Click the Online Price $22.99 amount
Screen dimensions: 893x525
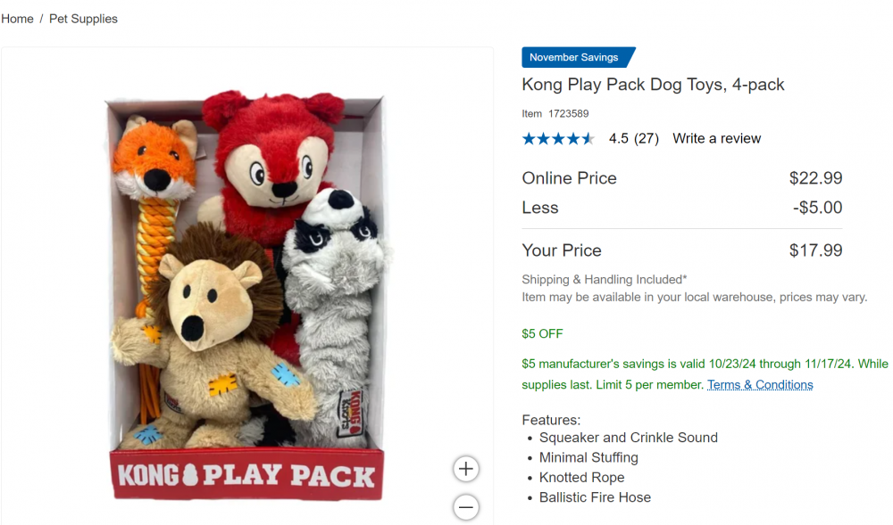(815, 178)
